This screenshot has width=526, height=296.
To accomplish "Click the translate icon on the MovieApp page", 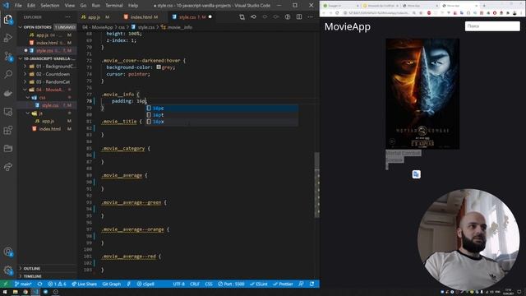I will 417,174.
